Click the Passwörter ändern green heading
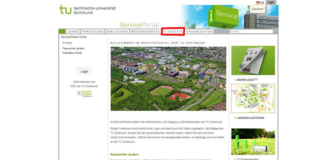The image size is (336, 160). point(125,155)
